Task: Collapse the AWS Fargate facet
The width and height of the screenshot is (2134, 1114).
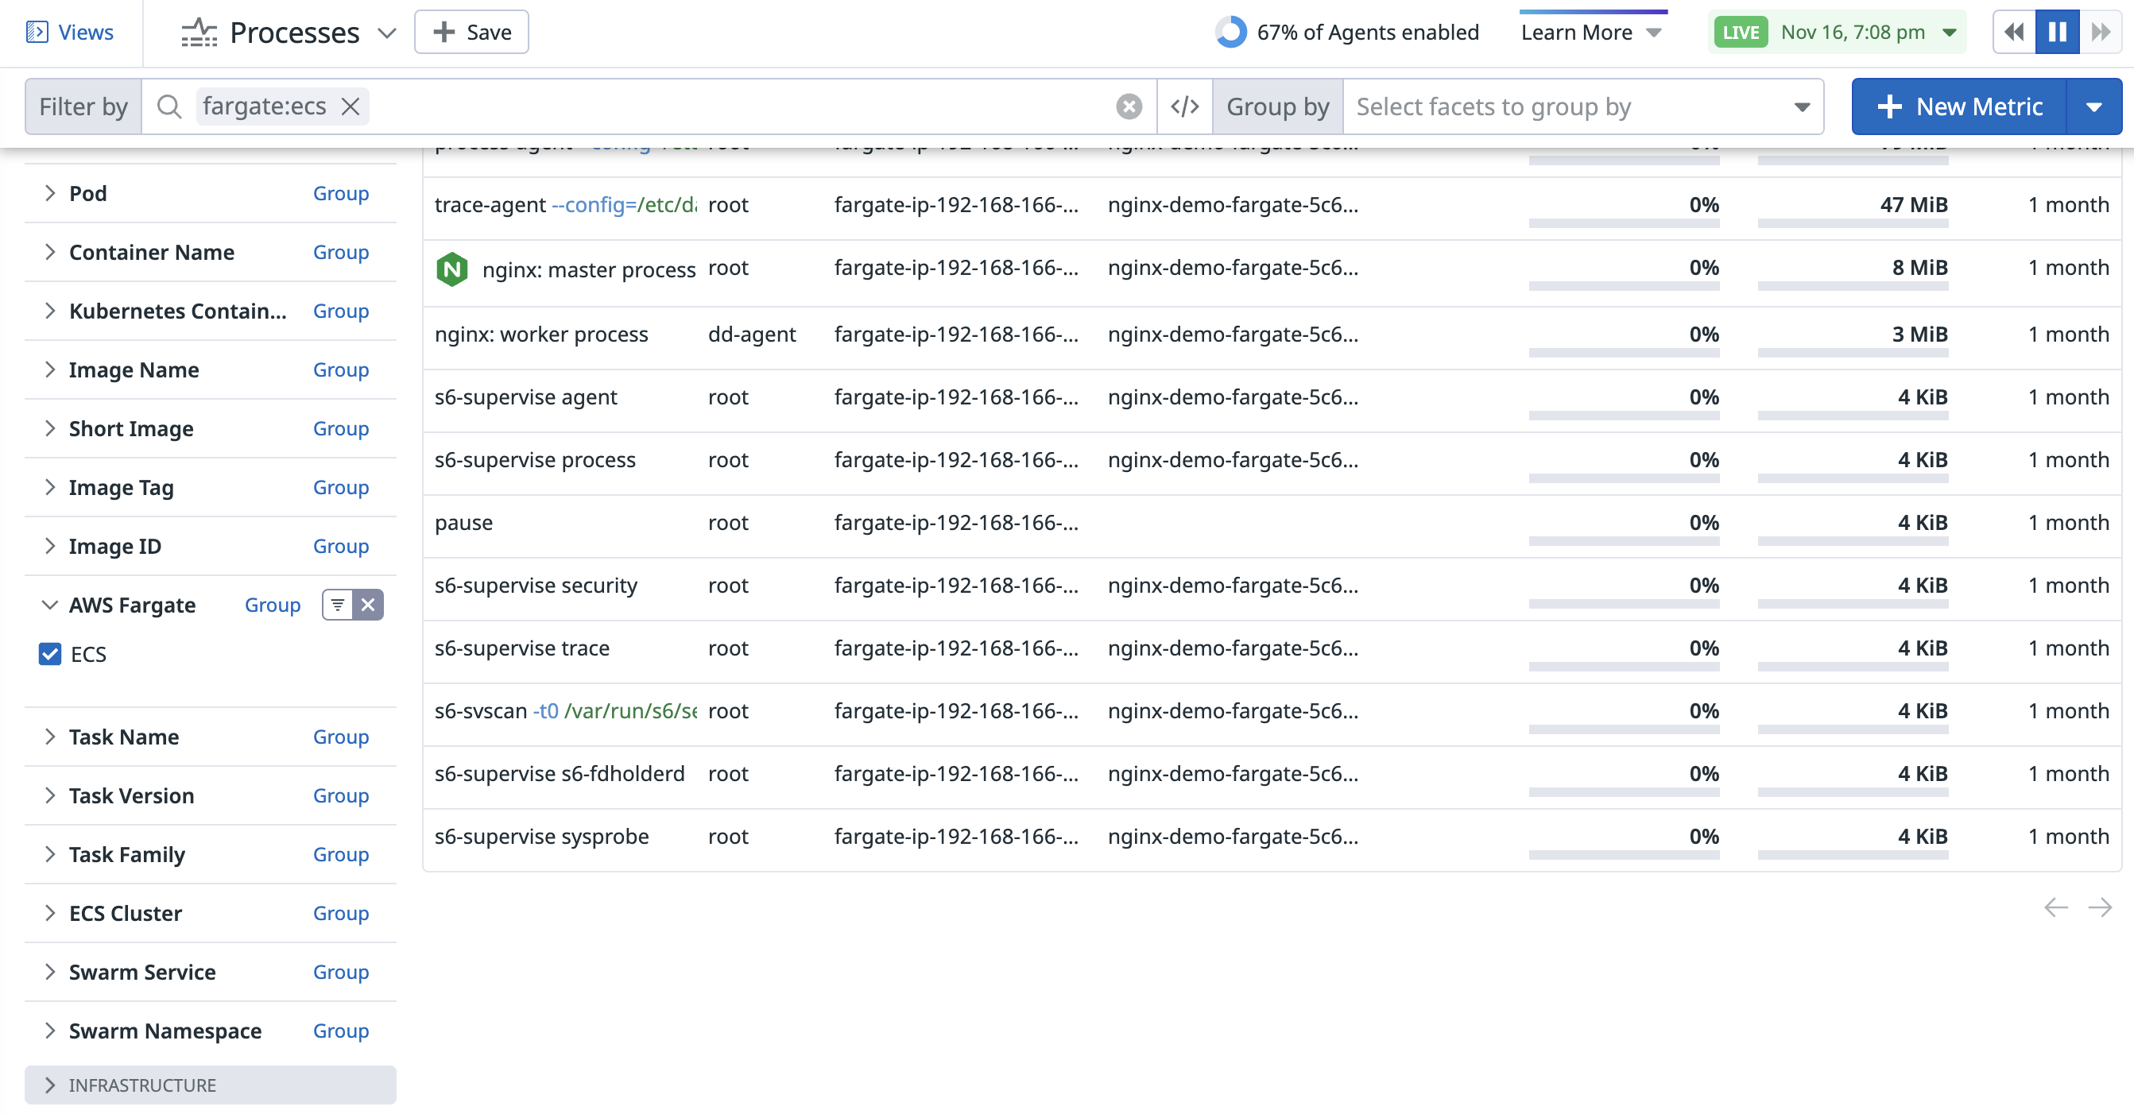Action: coord(50,605)
